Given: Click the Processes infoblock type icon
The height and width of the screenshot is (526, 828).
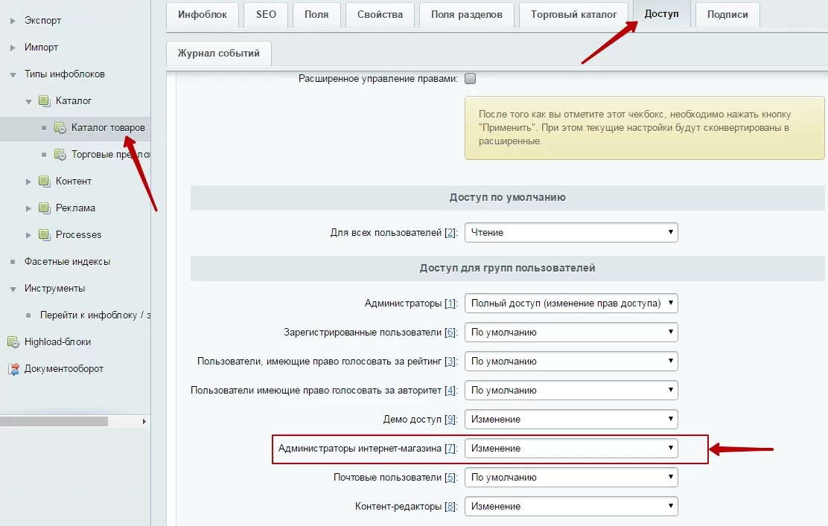Looking at the screenshot, I should click(x=45, y=235).
